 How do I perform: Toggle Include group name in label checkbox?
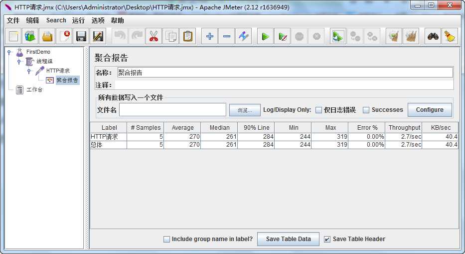click(x=166, y=239)
